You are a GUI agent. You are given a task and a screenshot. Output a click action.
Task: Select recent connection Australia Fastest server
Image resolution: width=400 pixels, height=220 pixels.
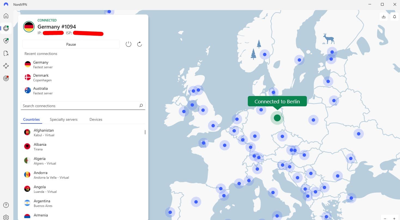coord(83,91)
